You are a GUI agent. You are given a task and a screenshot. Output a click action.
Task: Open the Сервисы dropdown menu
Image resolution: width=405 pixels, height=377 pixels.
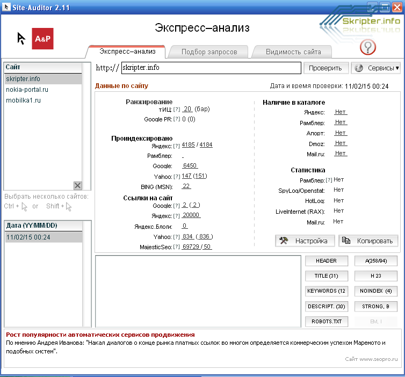click(x=376, y=68)
